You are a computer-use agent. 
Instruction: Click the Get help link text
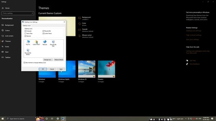pos(193,61)
